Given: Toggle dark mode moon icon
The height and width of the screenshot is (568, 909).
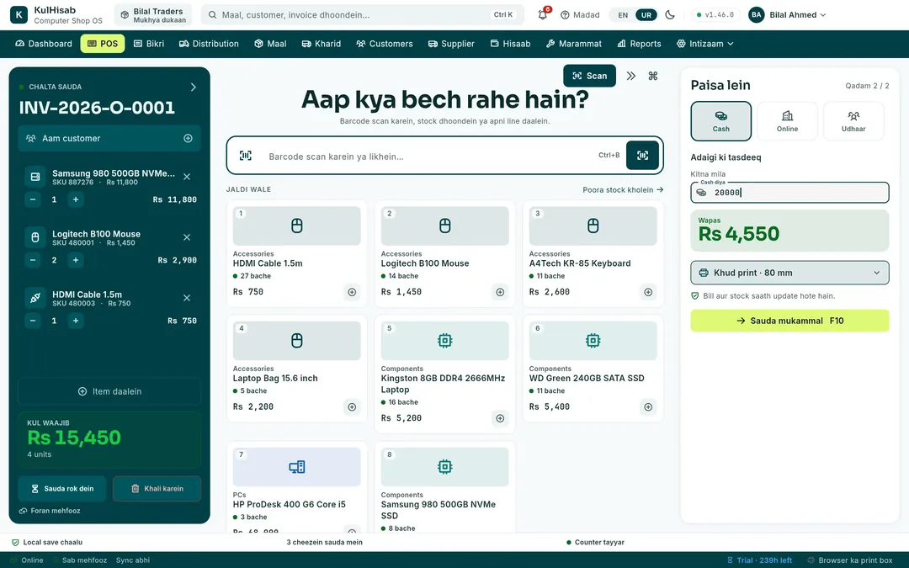Looking at the screenshot, I should tap(670, 14).
